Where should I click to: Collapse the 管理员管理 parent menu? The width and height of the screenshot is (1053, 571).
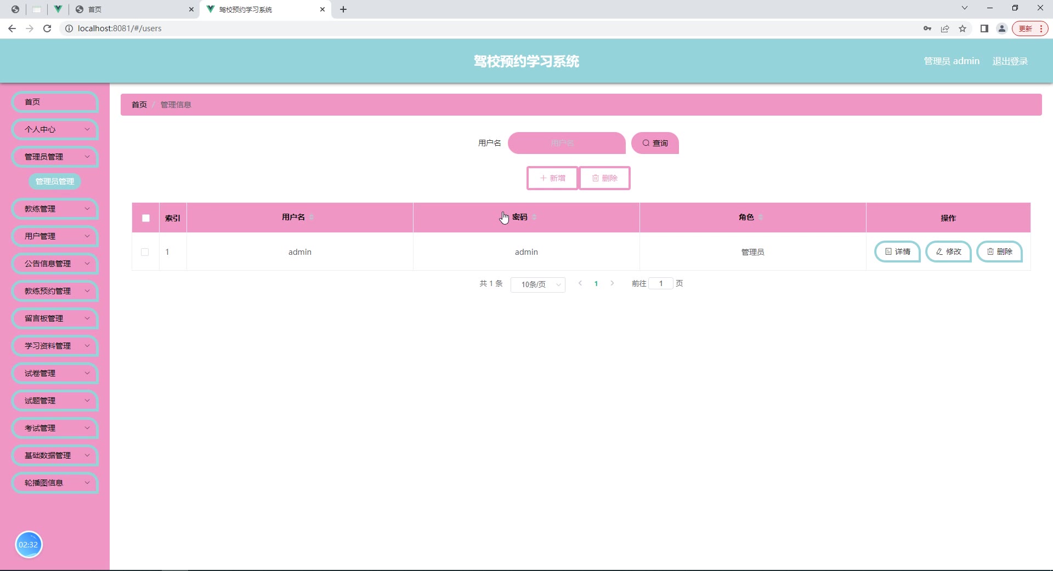[55, 157]
